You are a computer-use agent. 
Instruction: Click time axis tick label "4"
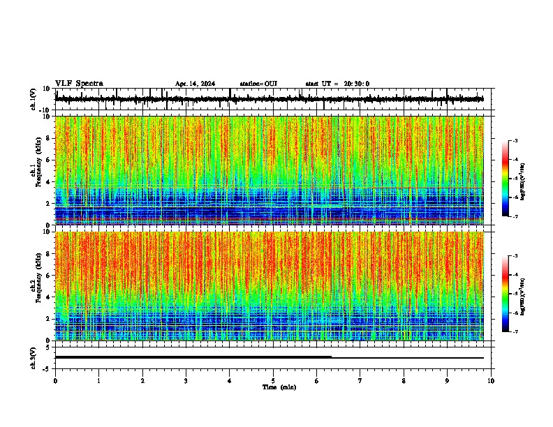[x=230, y=381]
